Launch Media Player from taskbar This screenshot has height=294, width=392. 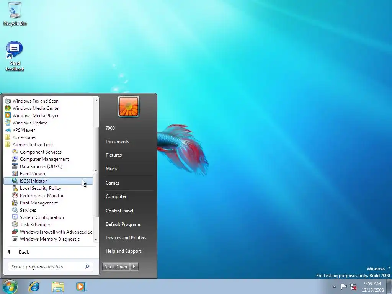click(x=81, y=286)
